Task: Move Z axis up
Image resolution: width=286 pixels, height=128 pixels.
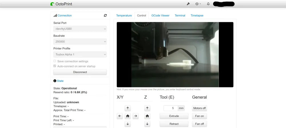Action: (147, 108)
